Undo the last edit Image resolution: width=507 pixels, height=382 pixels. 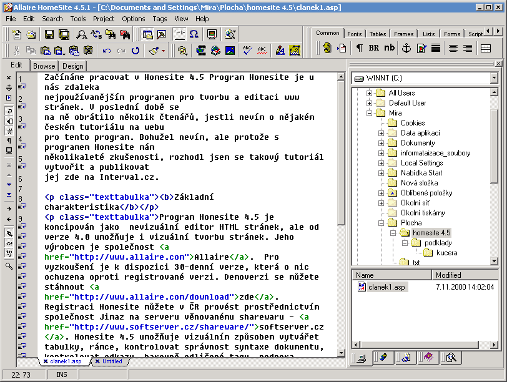click(x=106, y=51)
